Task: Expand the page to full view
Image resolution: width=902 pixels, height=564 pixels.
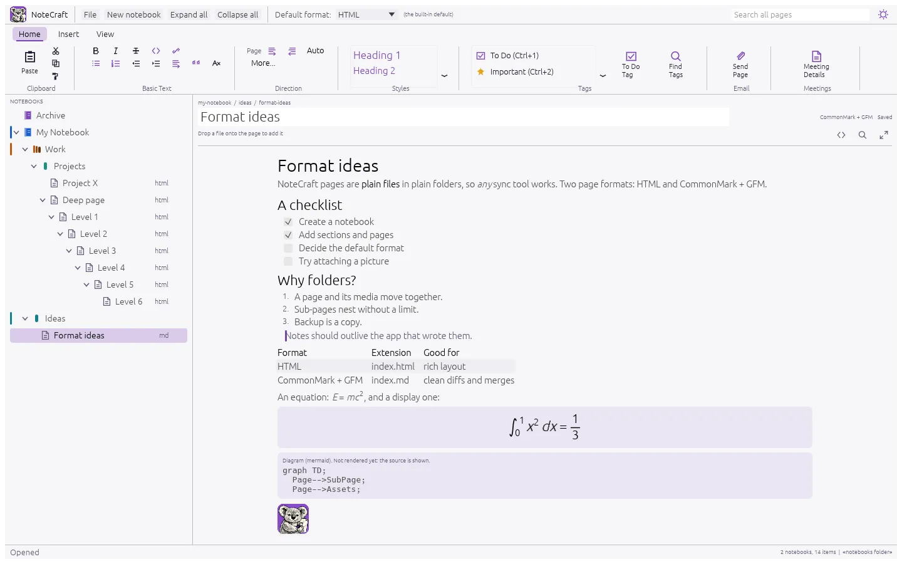Action: [884, 135]
